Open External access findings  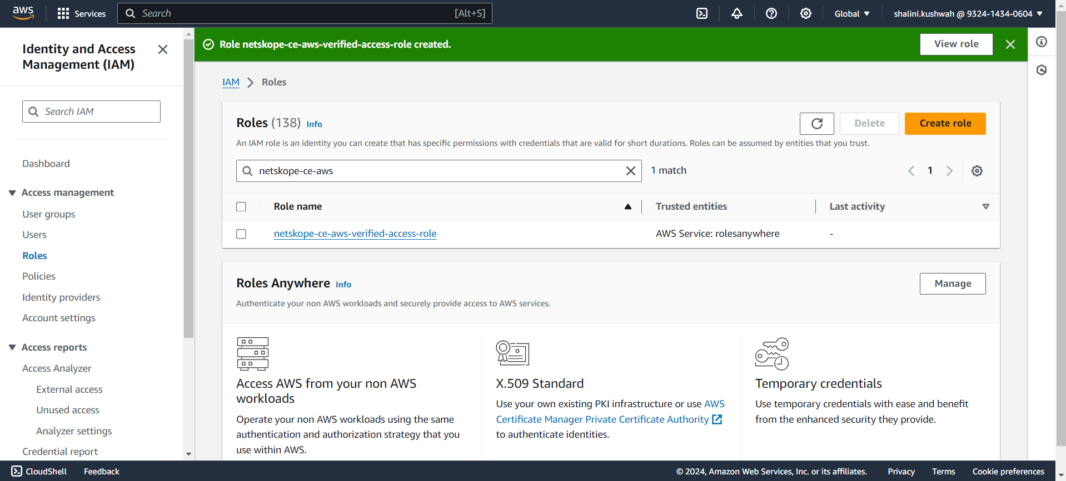tap(69, 389)
